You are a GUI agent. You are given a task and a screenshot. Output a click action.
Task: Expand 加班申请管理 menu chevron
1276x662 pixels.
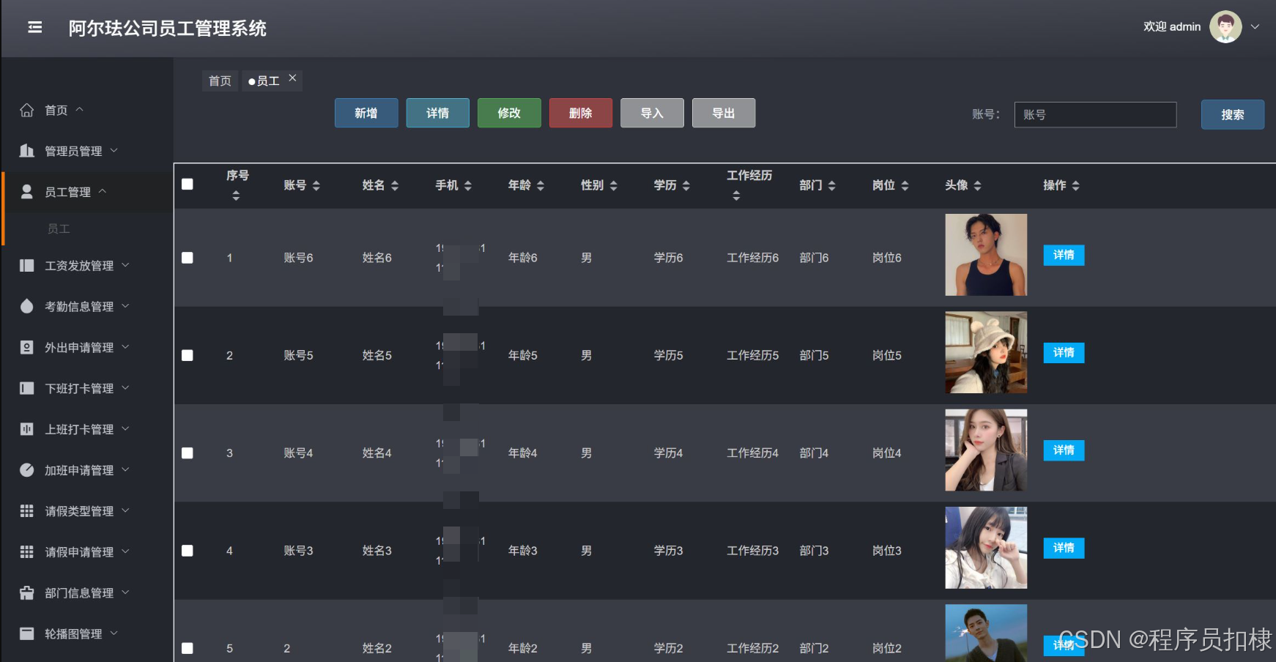pos(125,469)
